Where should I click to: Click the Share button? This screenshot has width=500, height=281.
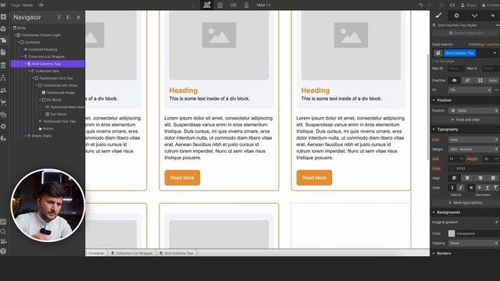coord(469,5)
